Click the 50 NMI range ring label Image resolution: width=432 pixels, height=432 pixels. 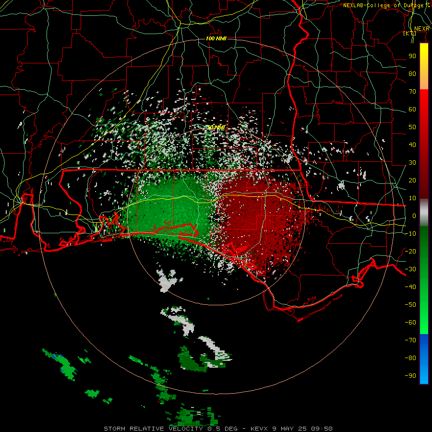(x=216, y=127)
